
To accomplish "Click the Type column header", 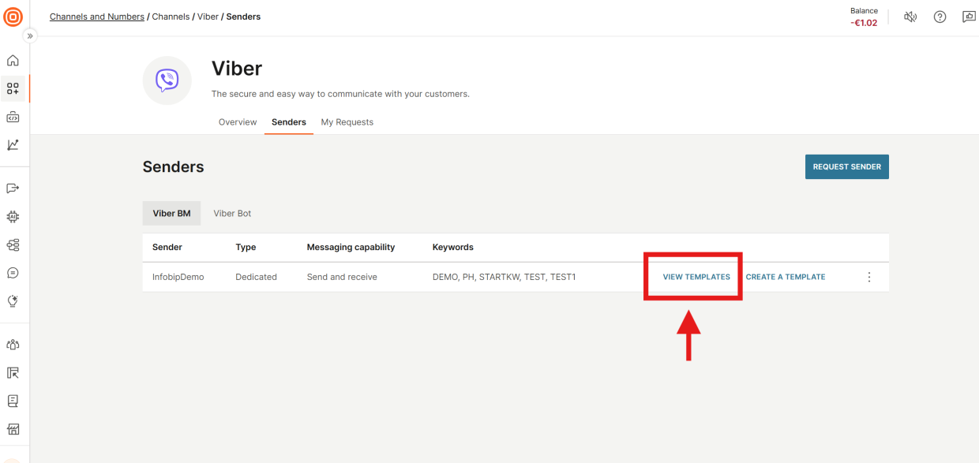I will point(246,247).
